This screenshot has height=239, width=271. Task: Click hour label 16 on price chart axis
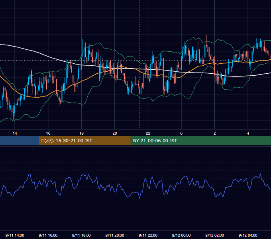point(48,133)
